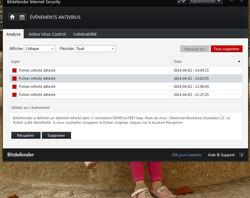Click the question mark help icon
The width and height of the screenshot is (250, 198).
tap(242, 155)
